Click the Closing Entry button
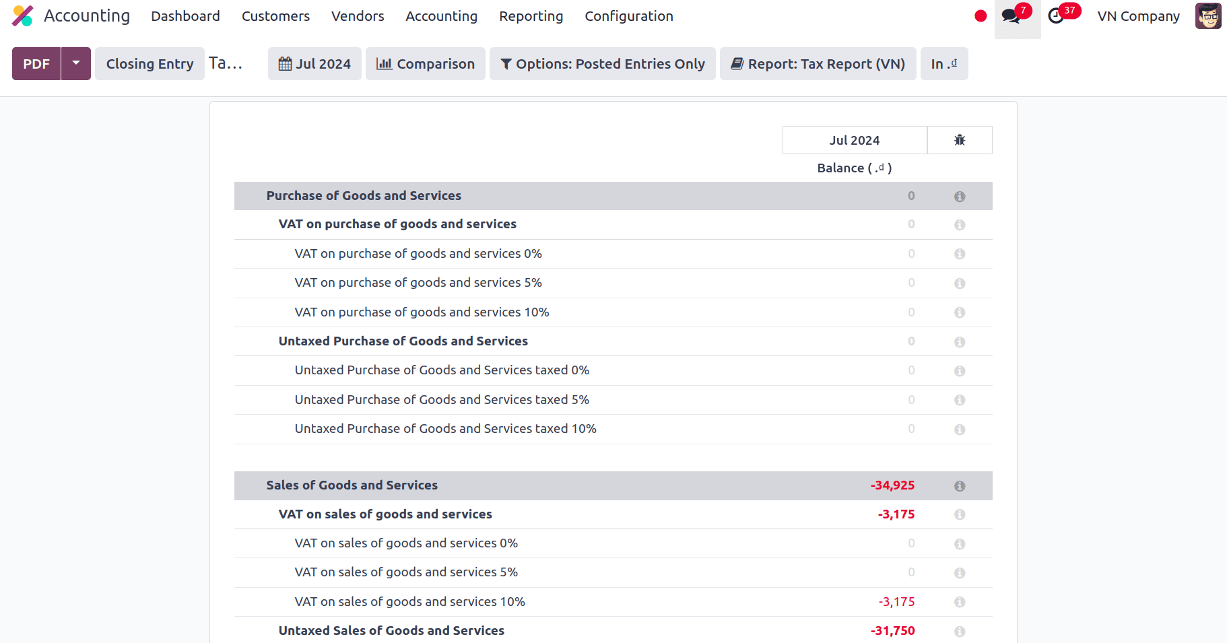The width and height of the screenshot is (1227, 643). click(150, 64)
